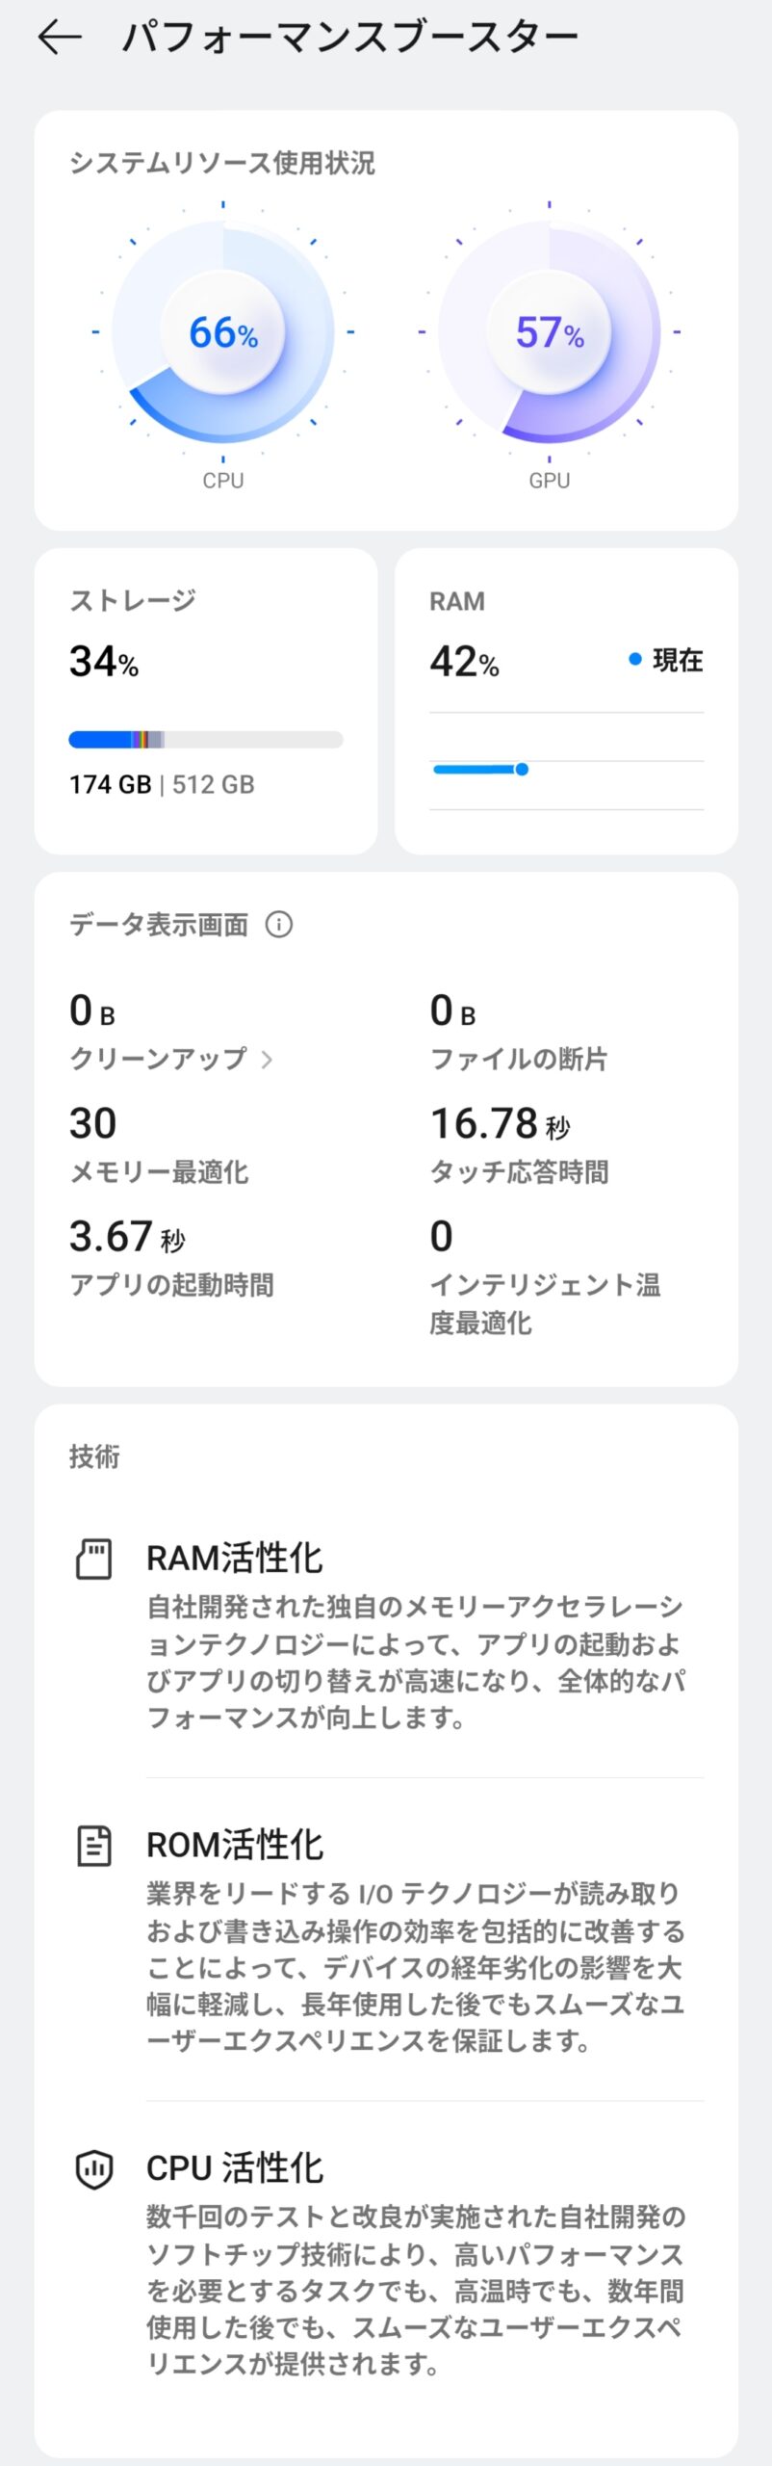772x2466 pixels.
Task: Tap the CPU 活性化 shield icon
Action: click(x=93, y=2168)
